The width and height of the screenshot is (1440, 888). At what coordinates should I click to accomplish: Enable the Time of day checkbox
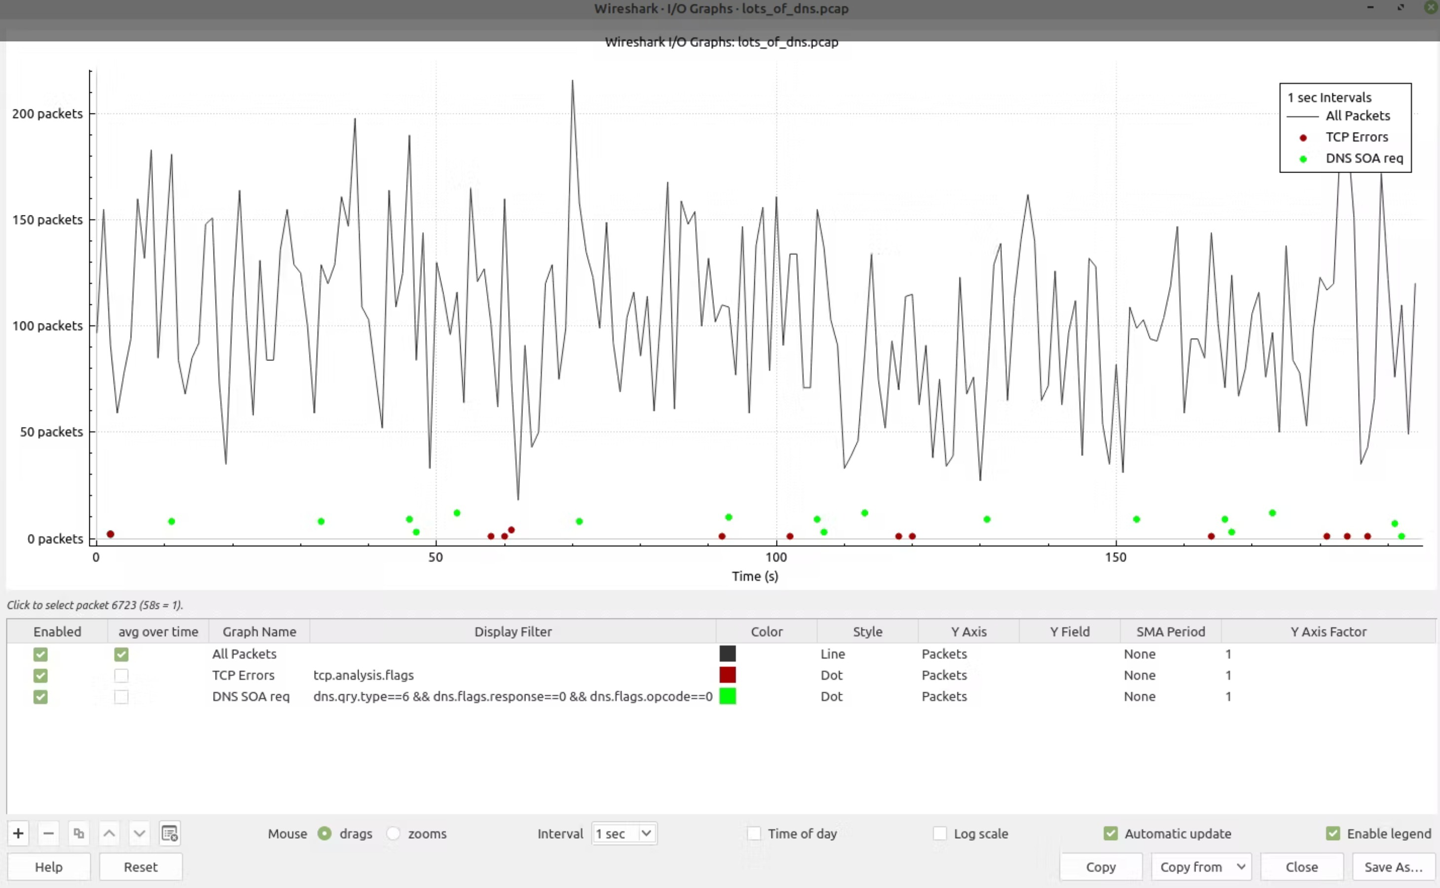754,833
